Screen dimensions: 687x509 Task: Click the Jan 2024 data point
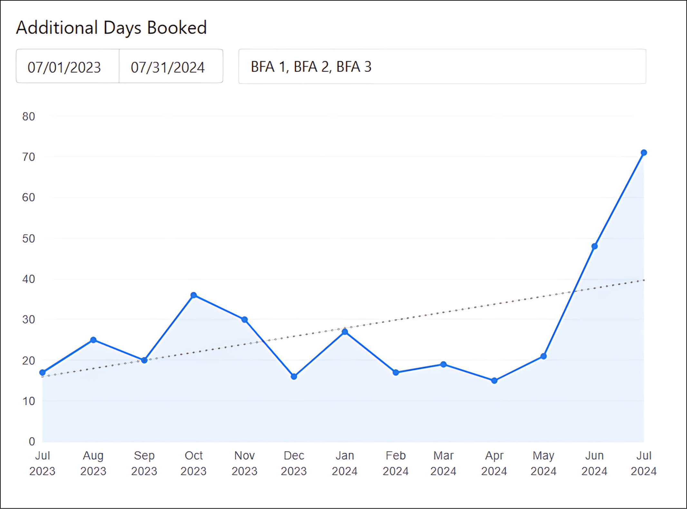(345, 332)
